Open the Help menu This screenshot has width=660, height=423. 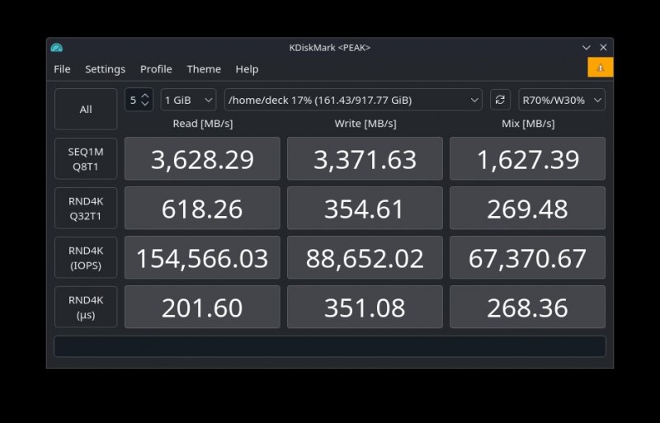point(247,69)
